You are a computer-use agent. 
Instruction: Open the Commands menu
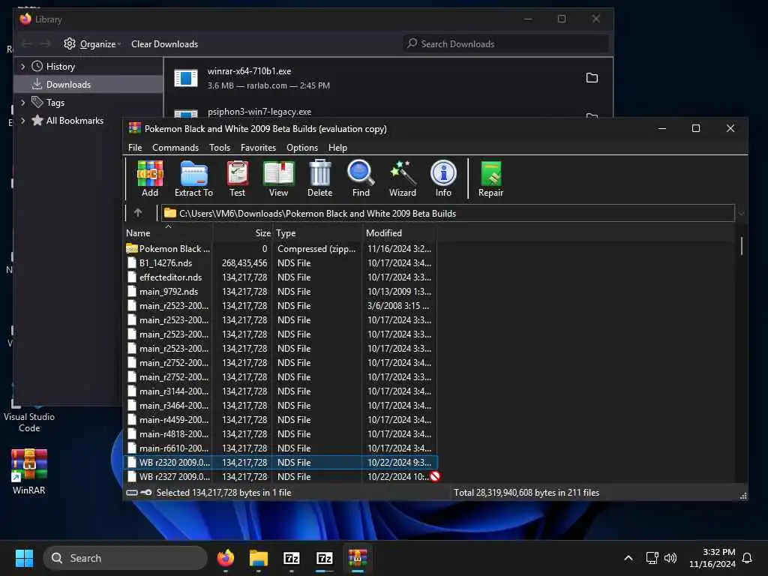175,148
